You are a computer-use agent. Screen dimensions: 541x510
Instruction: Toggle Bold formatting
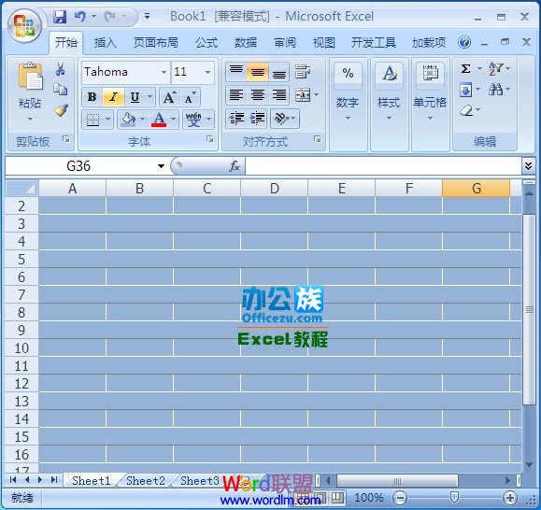(x=92, y=97)
